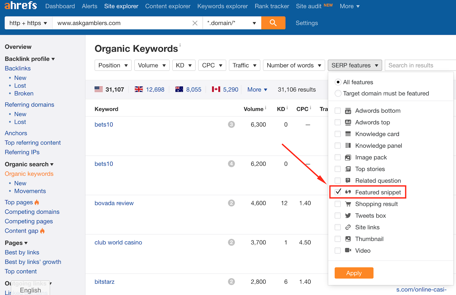The image size is (456, 295).
Task: Click SERP features badge 3 for bets10
Action: pos(231,124)
